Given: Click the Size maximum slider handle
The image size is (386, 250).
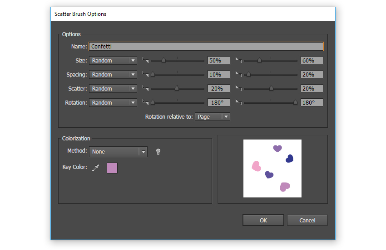Looking at the screenshot, I should [x=259, y=60].
